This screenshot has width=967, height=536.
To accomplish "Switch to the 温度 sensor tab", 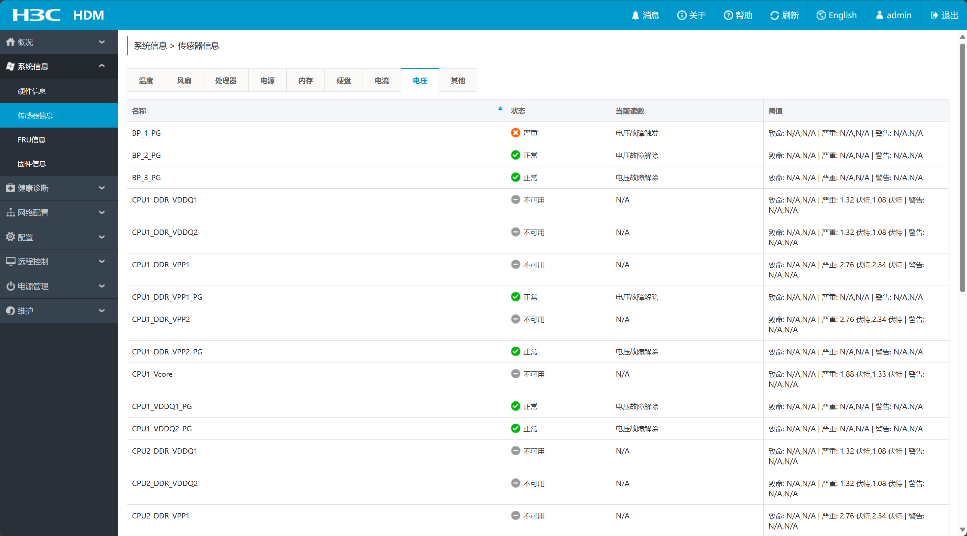I will [146, 80].
